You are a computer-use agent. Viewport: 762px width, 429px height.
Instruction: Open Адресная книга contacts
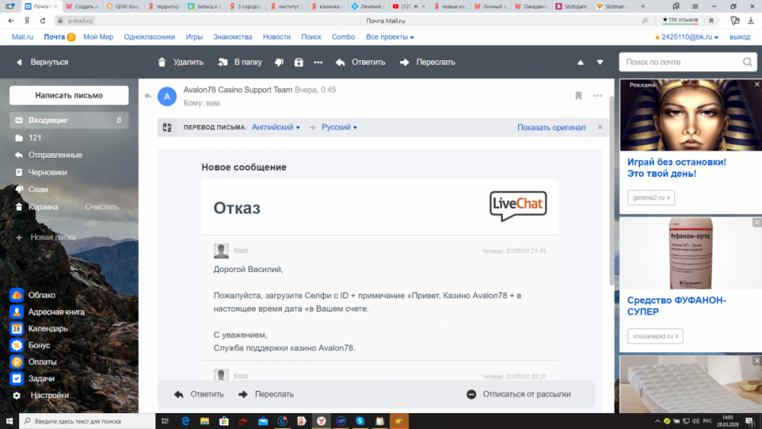[56, 312]
